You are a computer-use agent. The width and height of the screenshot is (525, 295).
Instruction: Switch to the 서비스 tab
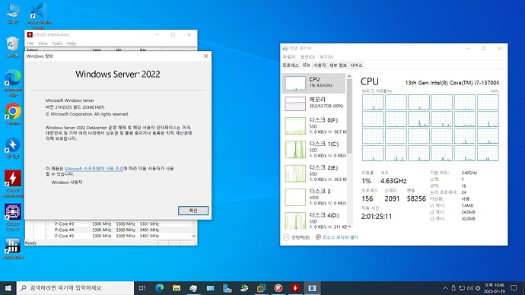click(x=356, y=65)
